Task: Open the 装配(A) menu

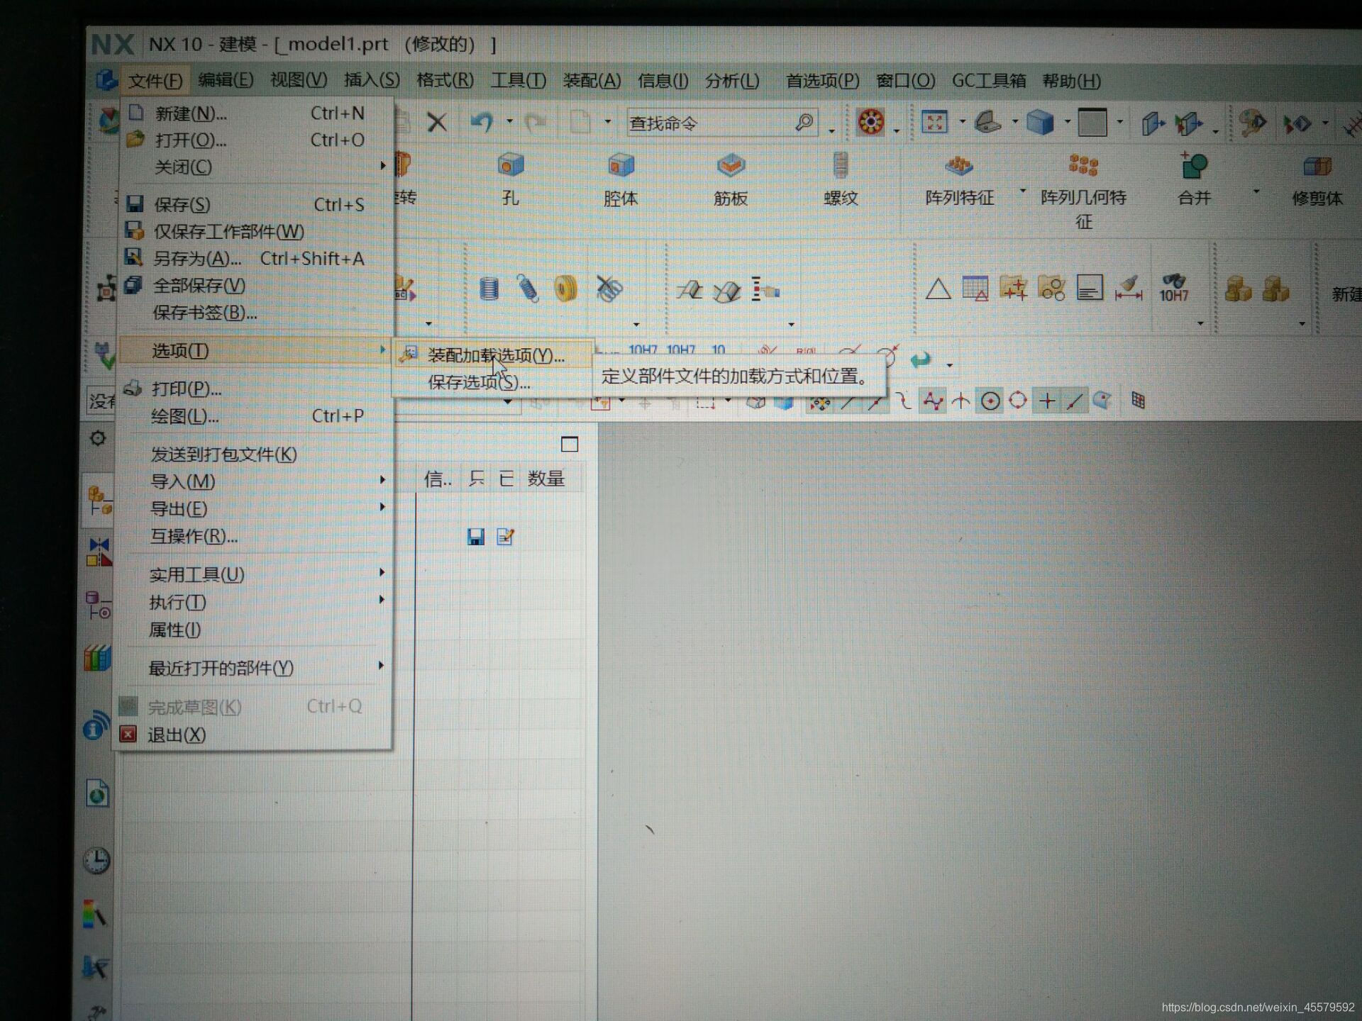Action: coord(592,80)
